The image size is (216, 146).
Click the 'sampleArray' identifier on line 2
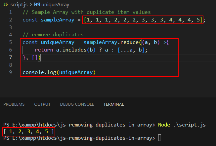pyautogui.click(x=58, y=20)
